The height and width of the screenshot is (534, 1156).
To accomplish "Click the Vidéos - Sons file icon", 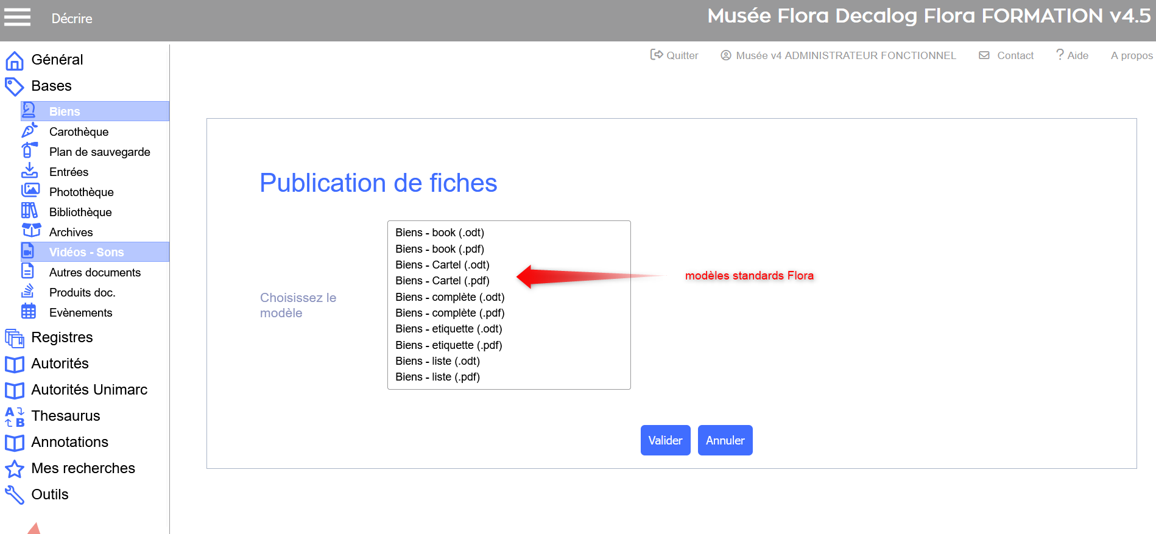I will click(28, 251).
